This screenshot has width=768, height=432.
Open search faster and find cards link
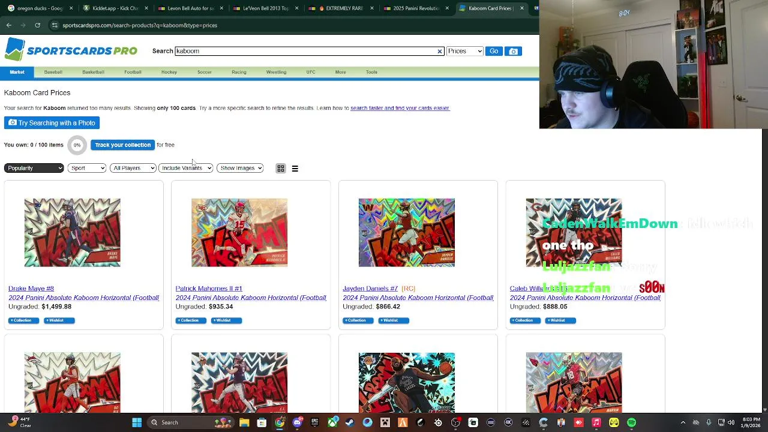pyautogui.click(x=400, y=108)
